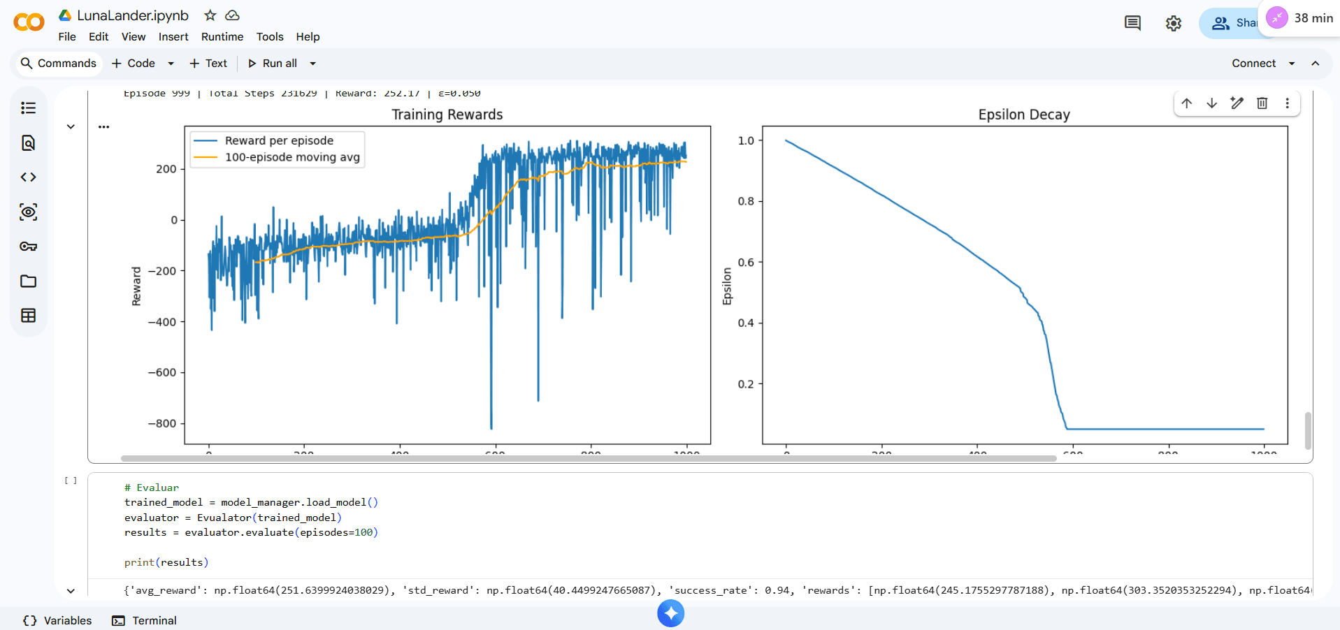Open the secrets key panel
Viewport: 1340px width, 630px height.
(28, 247)
